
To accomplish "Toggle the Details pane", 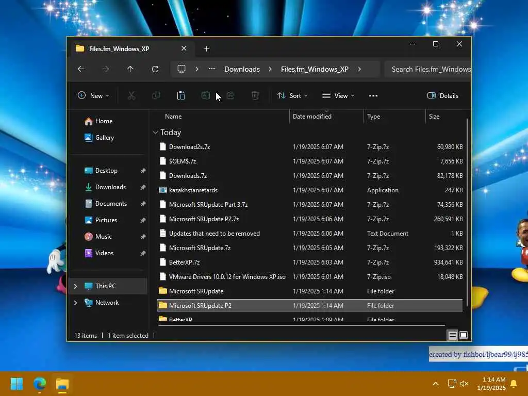I will point(442,95).
